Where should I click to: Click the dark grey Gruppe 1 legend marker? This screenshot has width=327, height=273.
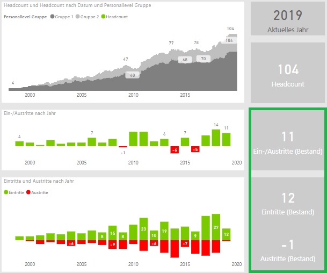coord(53,17)
